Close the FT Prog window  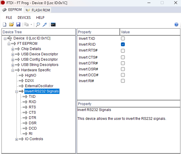click(176, 3)
